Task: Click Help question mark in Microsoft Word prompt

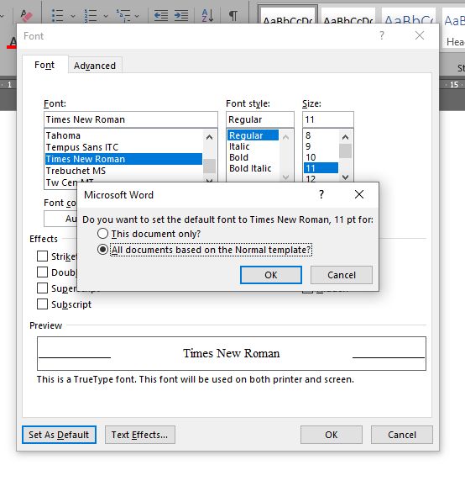Action: tap(321, 194)
